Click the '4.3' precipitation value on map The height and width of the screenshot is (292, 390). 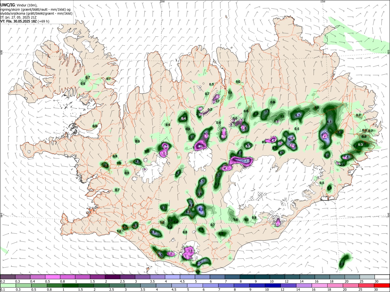[x=188, y=212]
